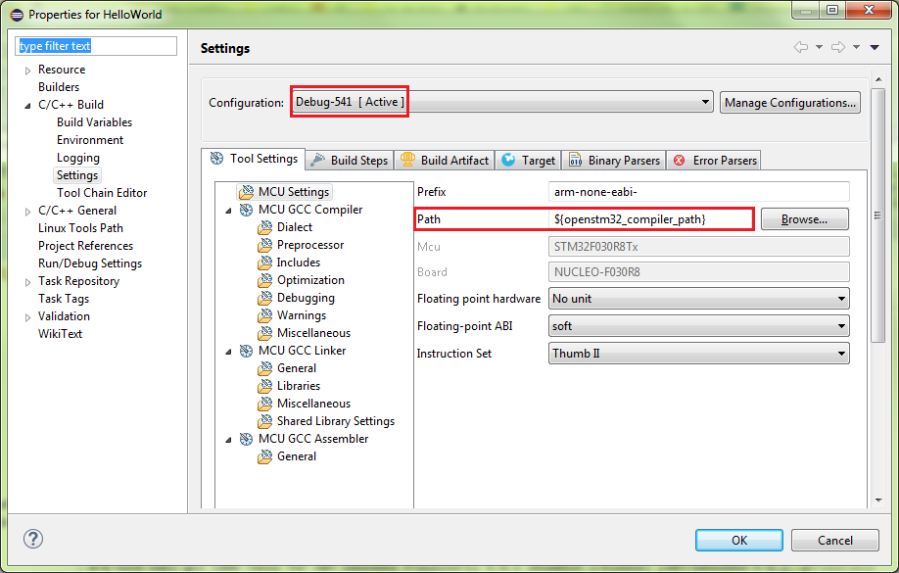This screenshot has height=573, width=899.
Task: Click the vertical scrollbar up arrow
Action: click(x=878, y=79)
